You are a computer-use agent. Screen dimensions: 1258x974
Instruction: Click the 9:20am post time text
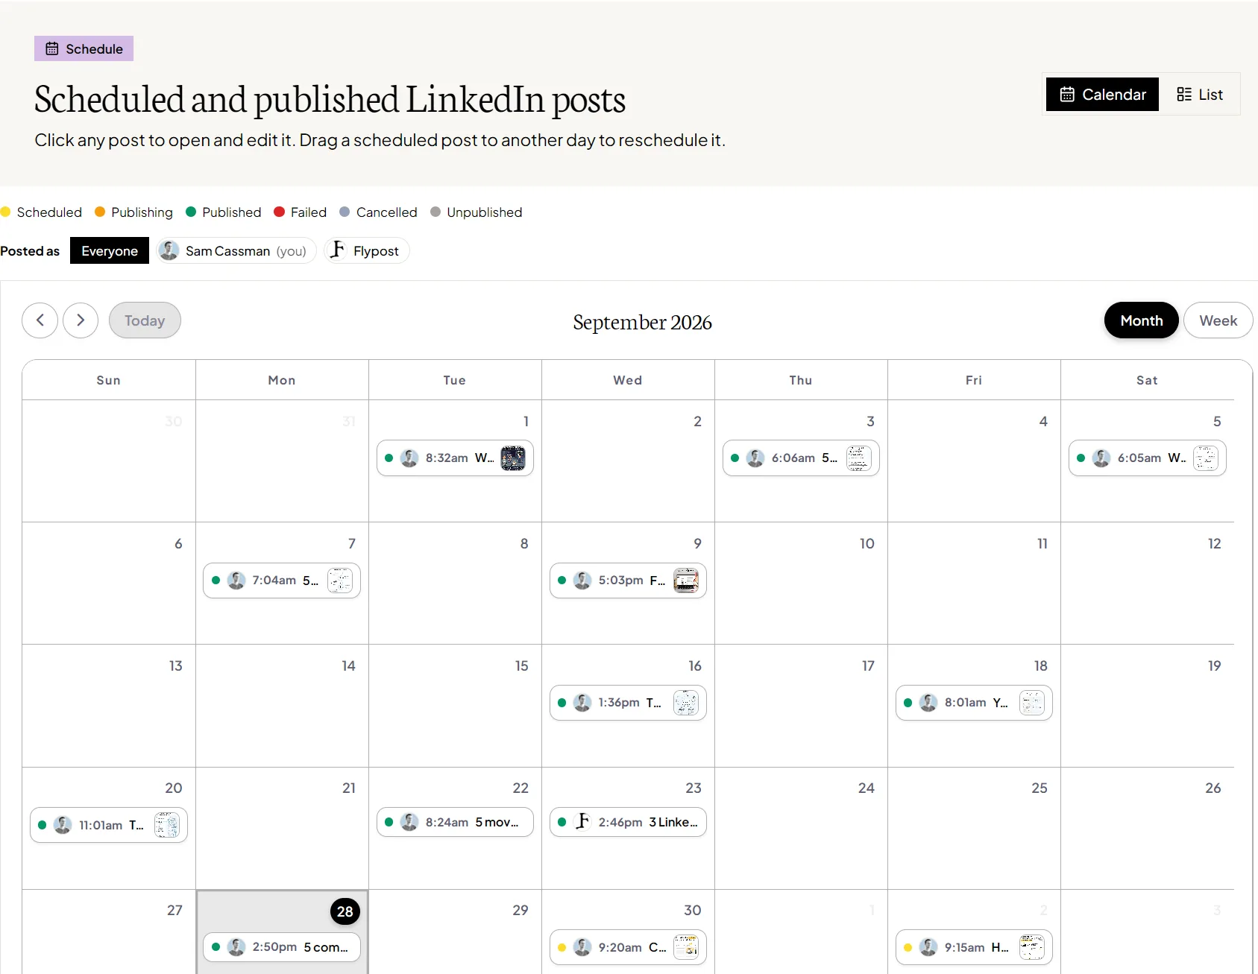click(620, 947)
